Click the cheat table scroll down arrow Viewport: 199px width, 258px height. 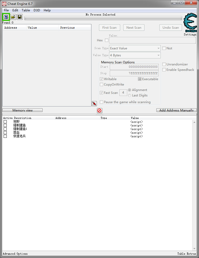point(194,249)
